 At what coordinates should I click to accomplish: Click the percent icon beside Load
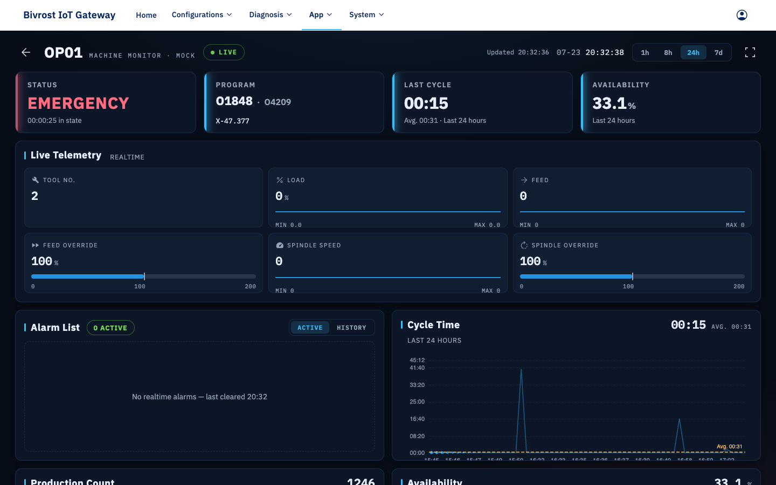pos(280,180)
